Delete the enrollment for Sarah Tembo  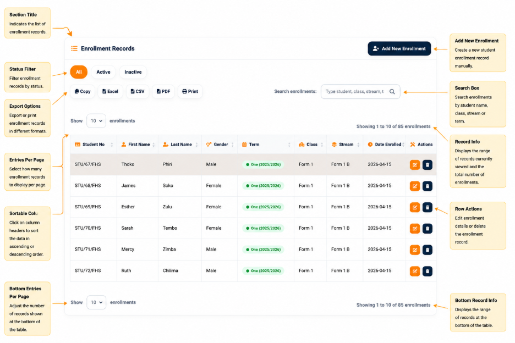[428, 229]
